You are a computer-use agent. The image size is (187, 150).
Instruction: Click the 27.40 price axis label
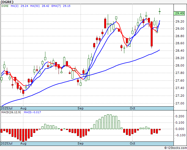[x=180, y=88]
